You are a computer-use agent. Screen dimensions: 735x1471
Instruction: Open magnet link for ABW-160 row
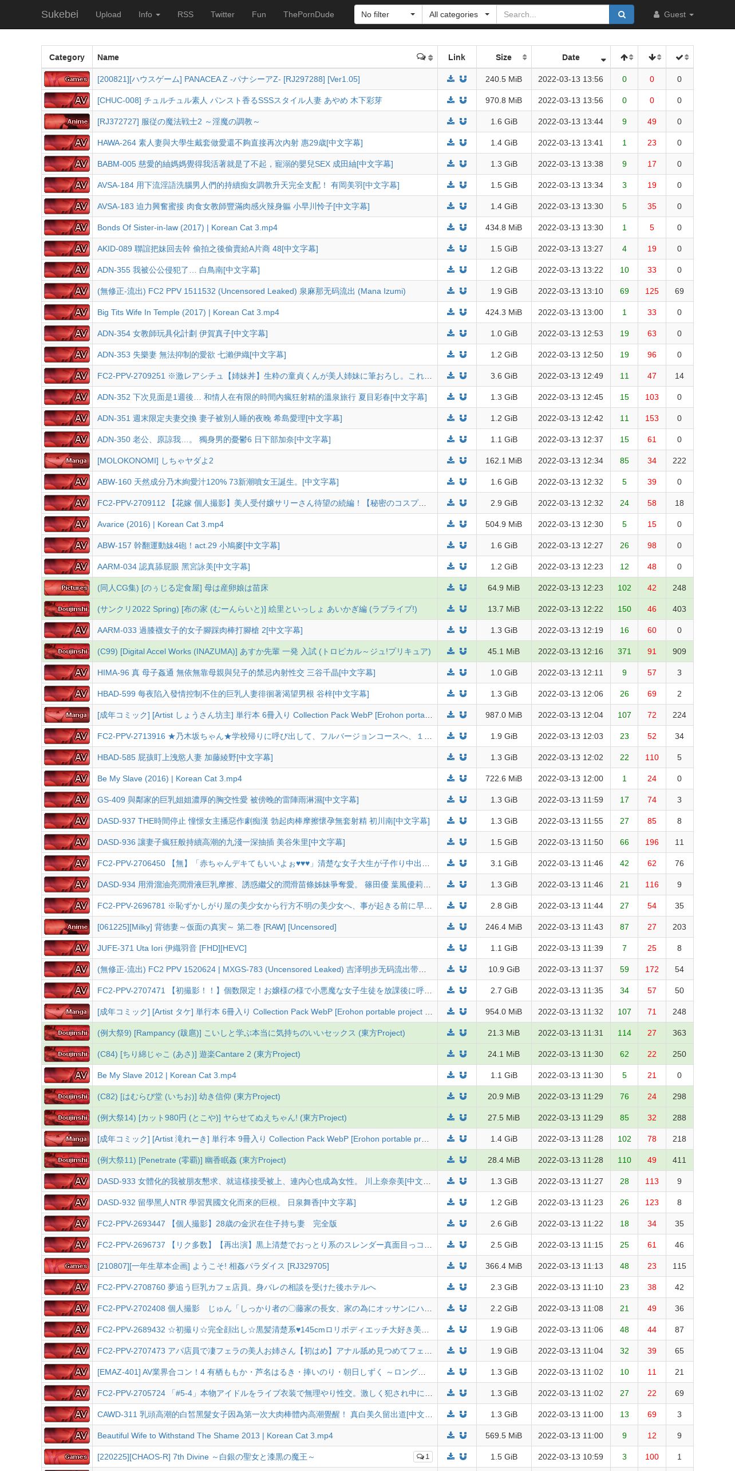[x=463, y=482]
